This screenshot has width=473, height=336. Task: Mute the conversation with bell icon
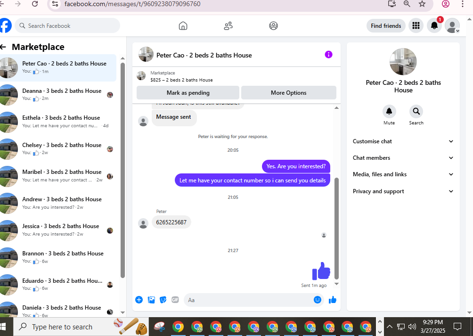(x=389, y=112)
